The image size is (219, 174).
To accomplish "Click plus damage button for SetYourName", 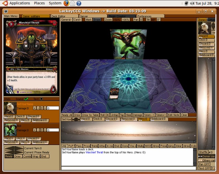I will [x=34, y=108].
